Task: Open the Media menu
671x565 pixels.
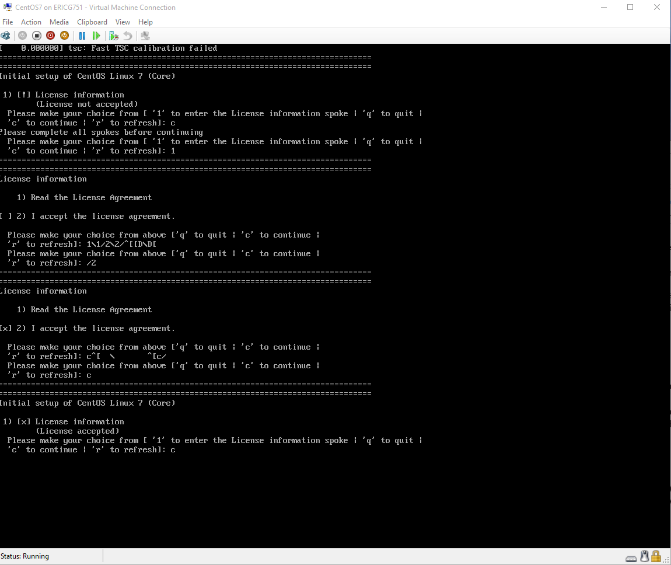Action: [59, 22]
